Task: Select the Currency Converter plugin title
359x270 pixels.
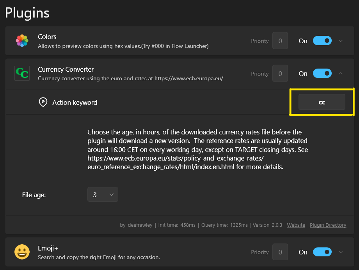Action: (x=66, y=69)
